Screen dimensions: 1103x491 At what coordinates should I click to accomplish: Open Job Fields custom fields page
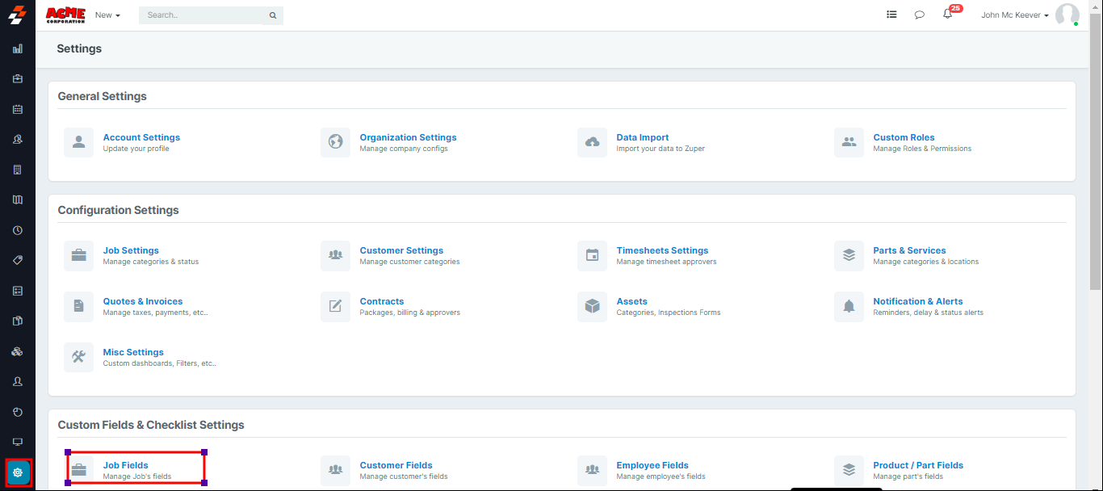click(x=126, y=465)
